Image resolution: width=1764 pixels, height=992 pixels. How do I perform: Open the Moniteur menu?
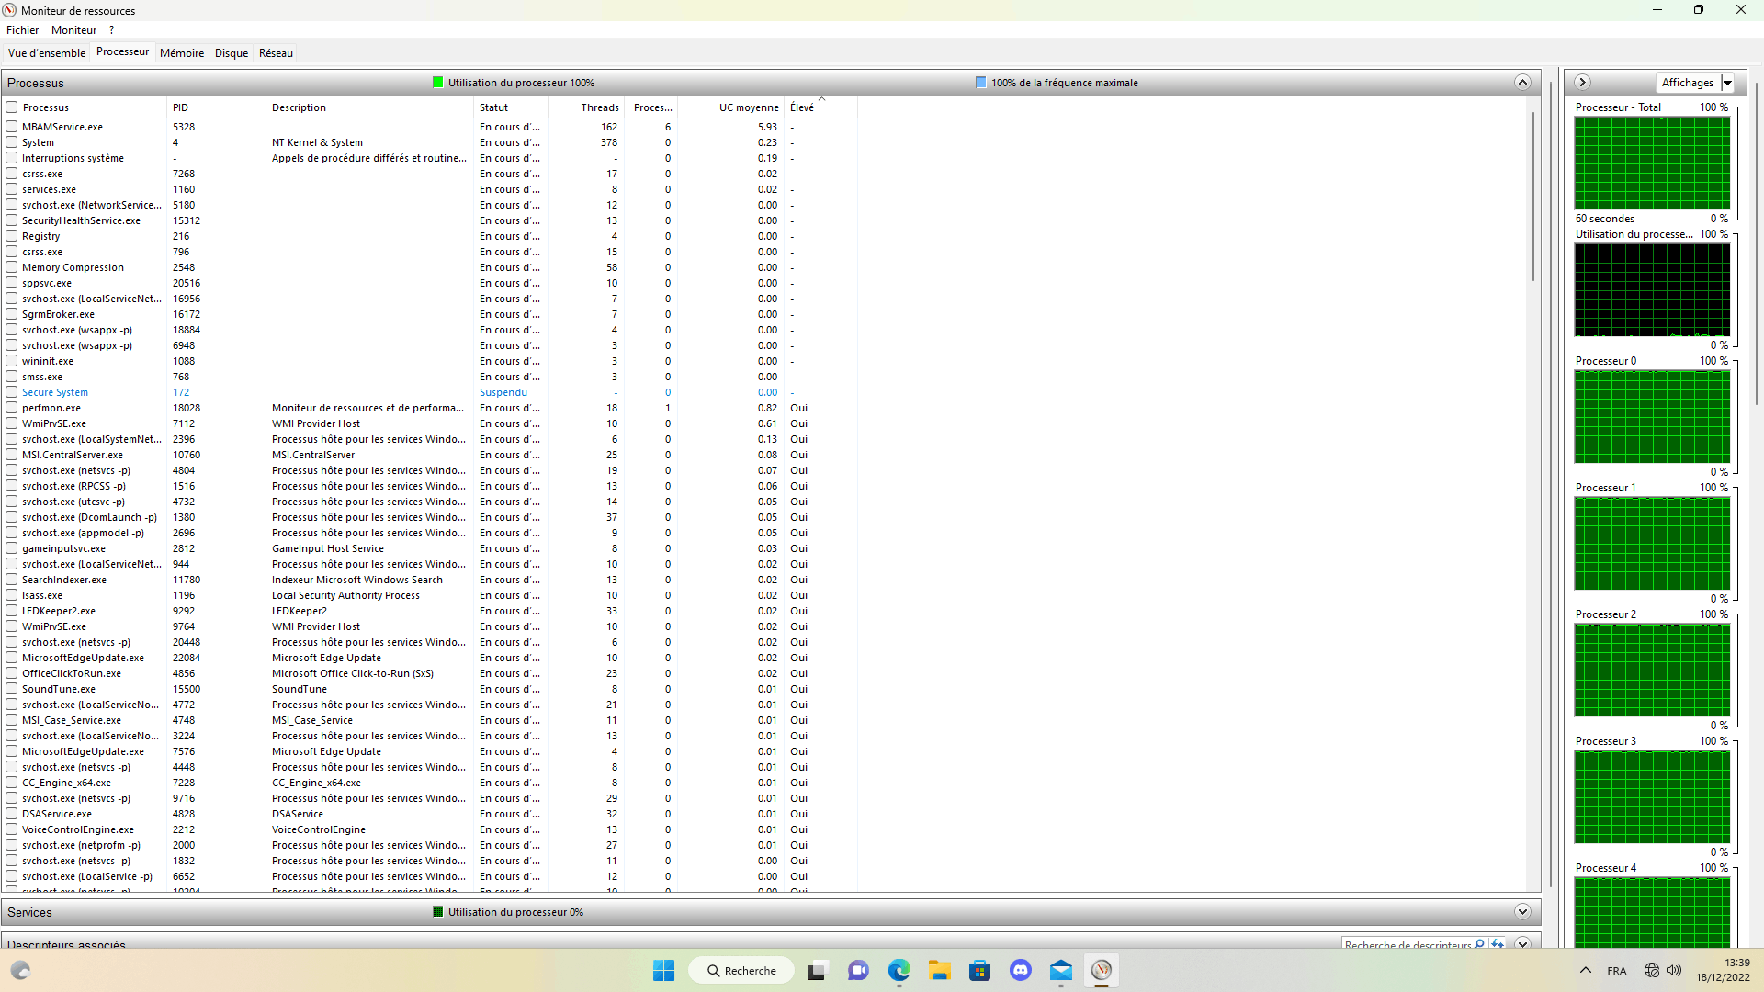[x=73, y=30]
